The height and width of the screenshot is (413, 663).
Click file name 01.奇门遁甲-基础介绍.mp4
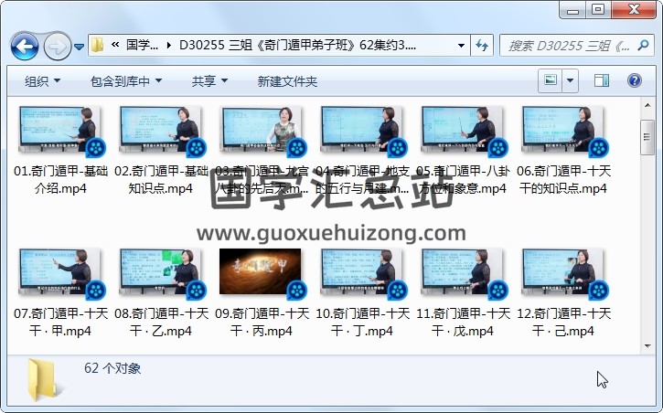[60, 179]
